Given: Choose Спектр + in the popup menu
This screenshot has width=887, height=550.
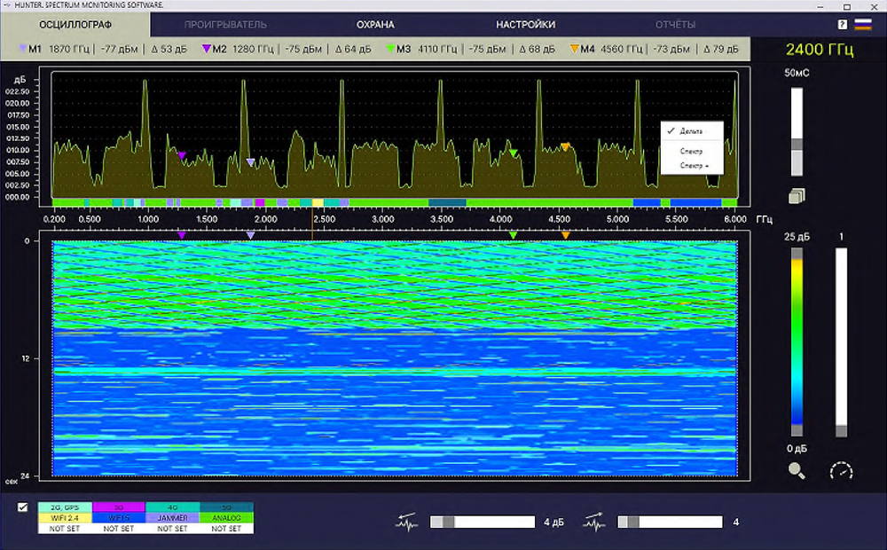Looking at the screenshot, I should coord(694,165).
